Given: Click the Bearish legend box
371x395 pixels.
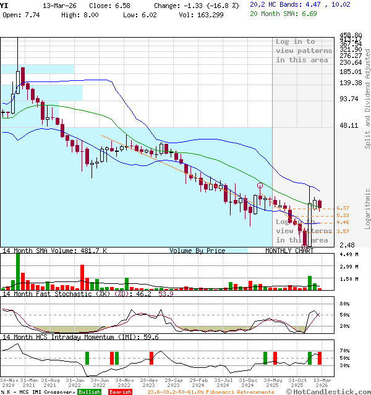Looking at the screenshot, I should click(120, 392).
